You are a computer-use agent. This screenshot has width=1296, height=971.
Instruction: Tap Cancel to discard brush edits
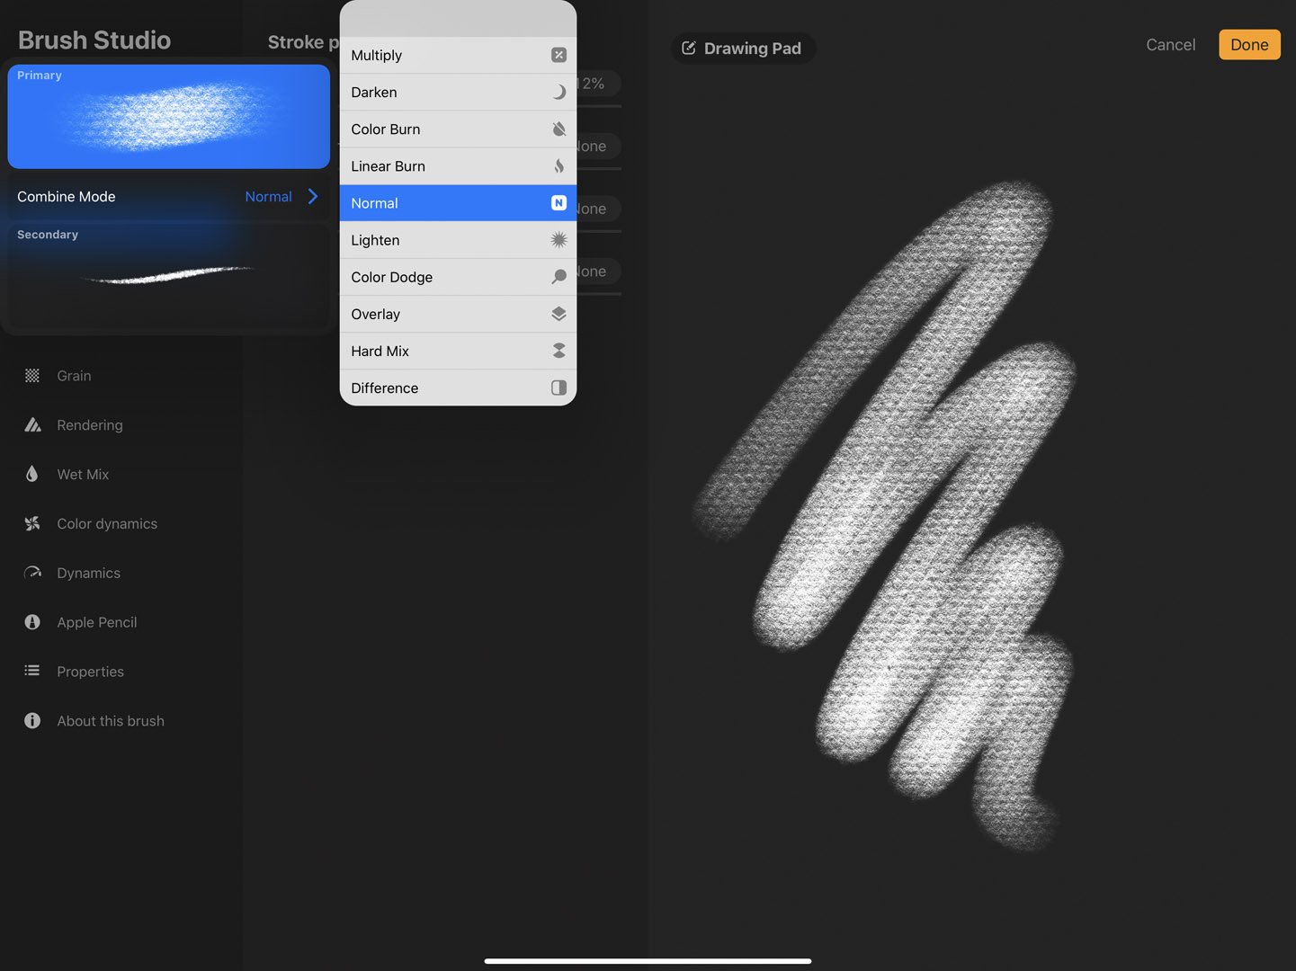[1170, 44]
